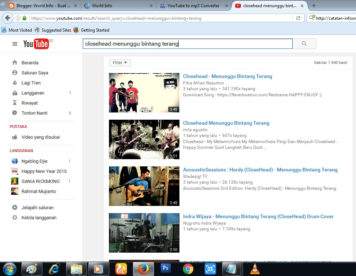The height and width of the screenshot is (276, 356).
Task: Click the browser search box with catatan-info
Action: coord(332,18)
